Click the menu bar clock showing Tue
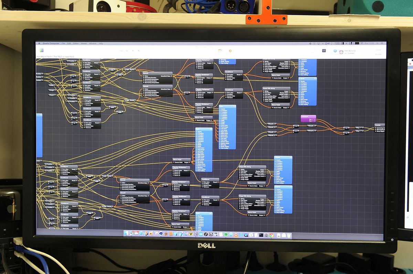The image size is (413, 274). coord(369,43)
